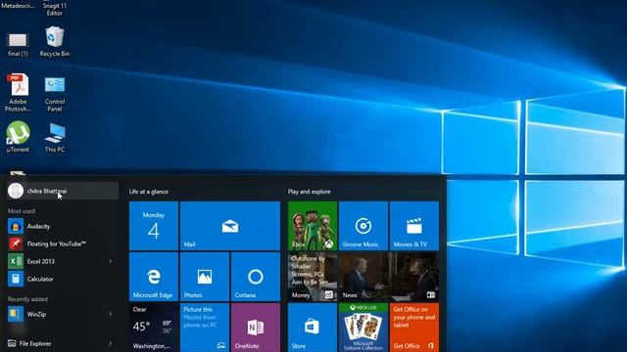Launch Floating for YouTube app
Screen dimensions: 627x352
(x=63, y=243)
